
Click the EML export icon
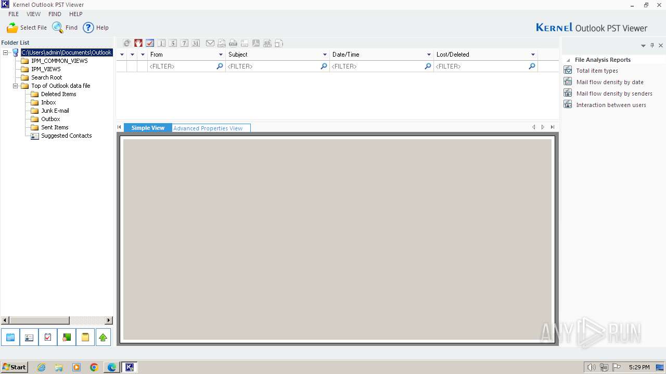pos(222,43)
